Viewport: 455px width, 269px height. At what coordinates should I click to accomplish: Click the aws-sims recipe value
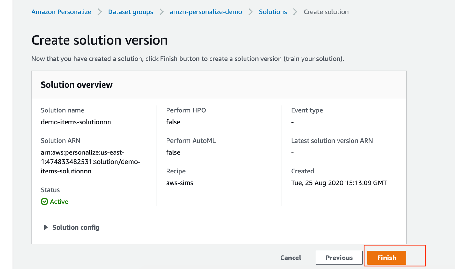pyautogui.click(x=180, y=183)
